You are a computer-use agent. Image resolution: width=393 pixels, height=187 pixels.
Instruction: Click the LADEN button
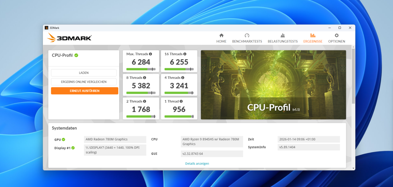tap(84, 73)
